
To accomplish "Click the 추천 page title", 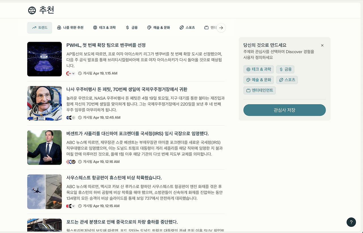I will tap(47, 10).
